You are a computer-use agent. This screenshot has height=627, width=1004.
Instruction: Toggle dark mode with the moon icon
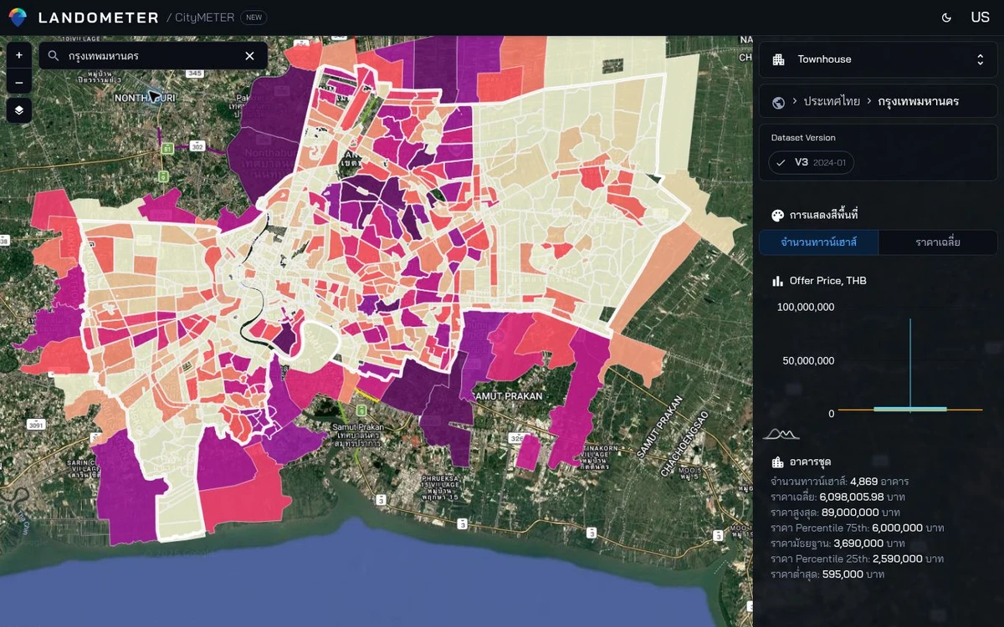click(x=946, y=18)
